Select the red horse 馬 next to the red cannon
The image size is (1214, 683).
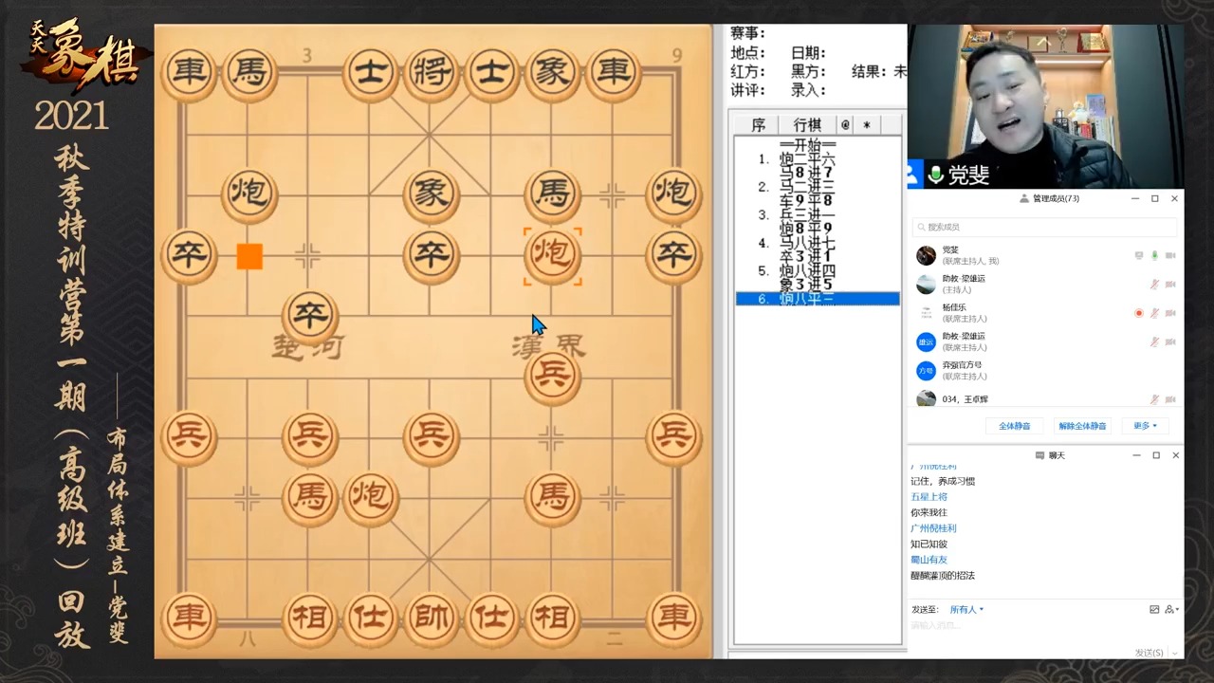(310, 497)
